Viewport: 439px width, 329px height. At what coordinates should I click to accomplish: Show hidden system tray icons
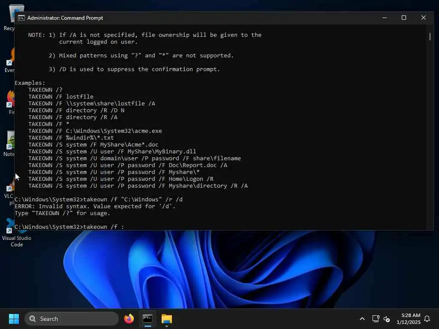362,319
